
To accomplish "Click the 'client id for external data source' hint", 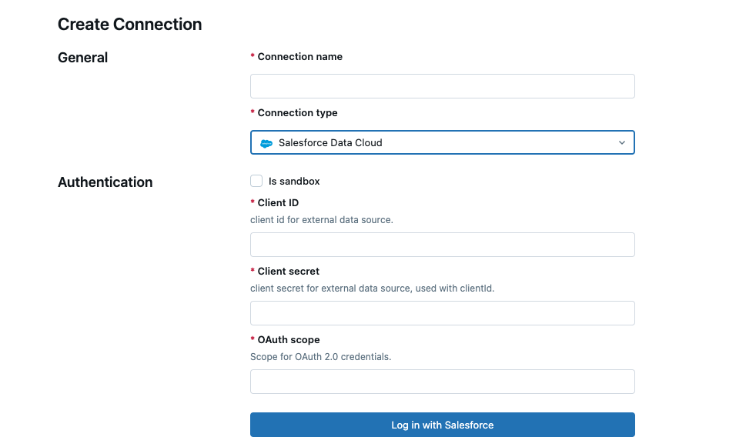I will 321,220.
